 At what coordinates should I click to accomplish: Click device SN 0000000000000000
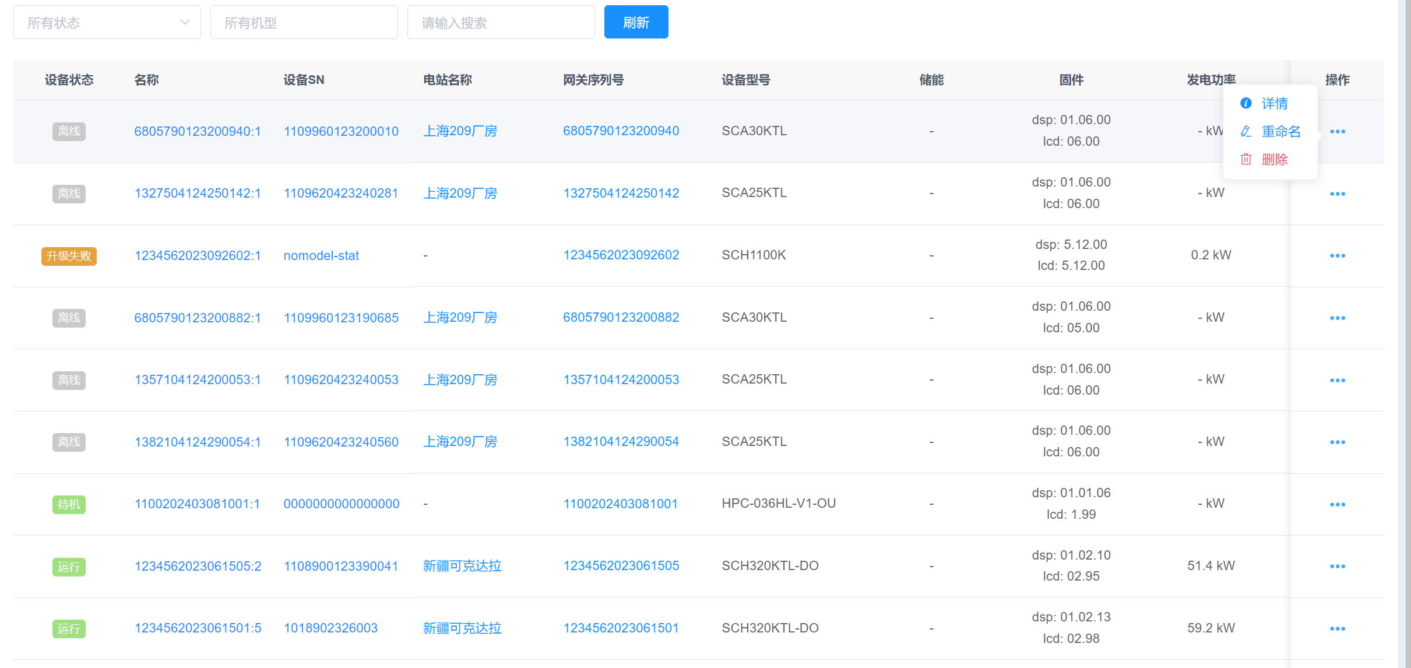coord(342,504)
